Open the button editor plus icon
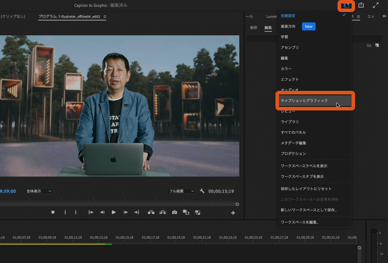This screenshot has height=263, width=388. [x=233, y=213]
